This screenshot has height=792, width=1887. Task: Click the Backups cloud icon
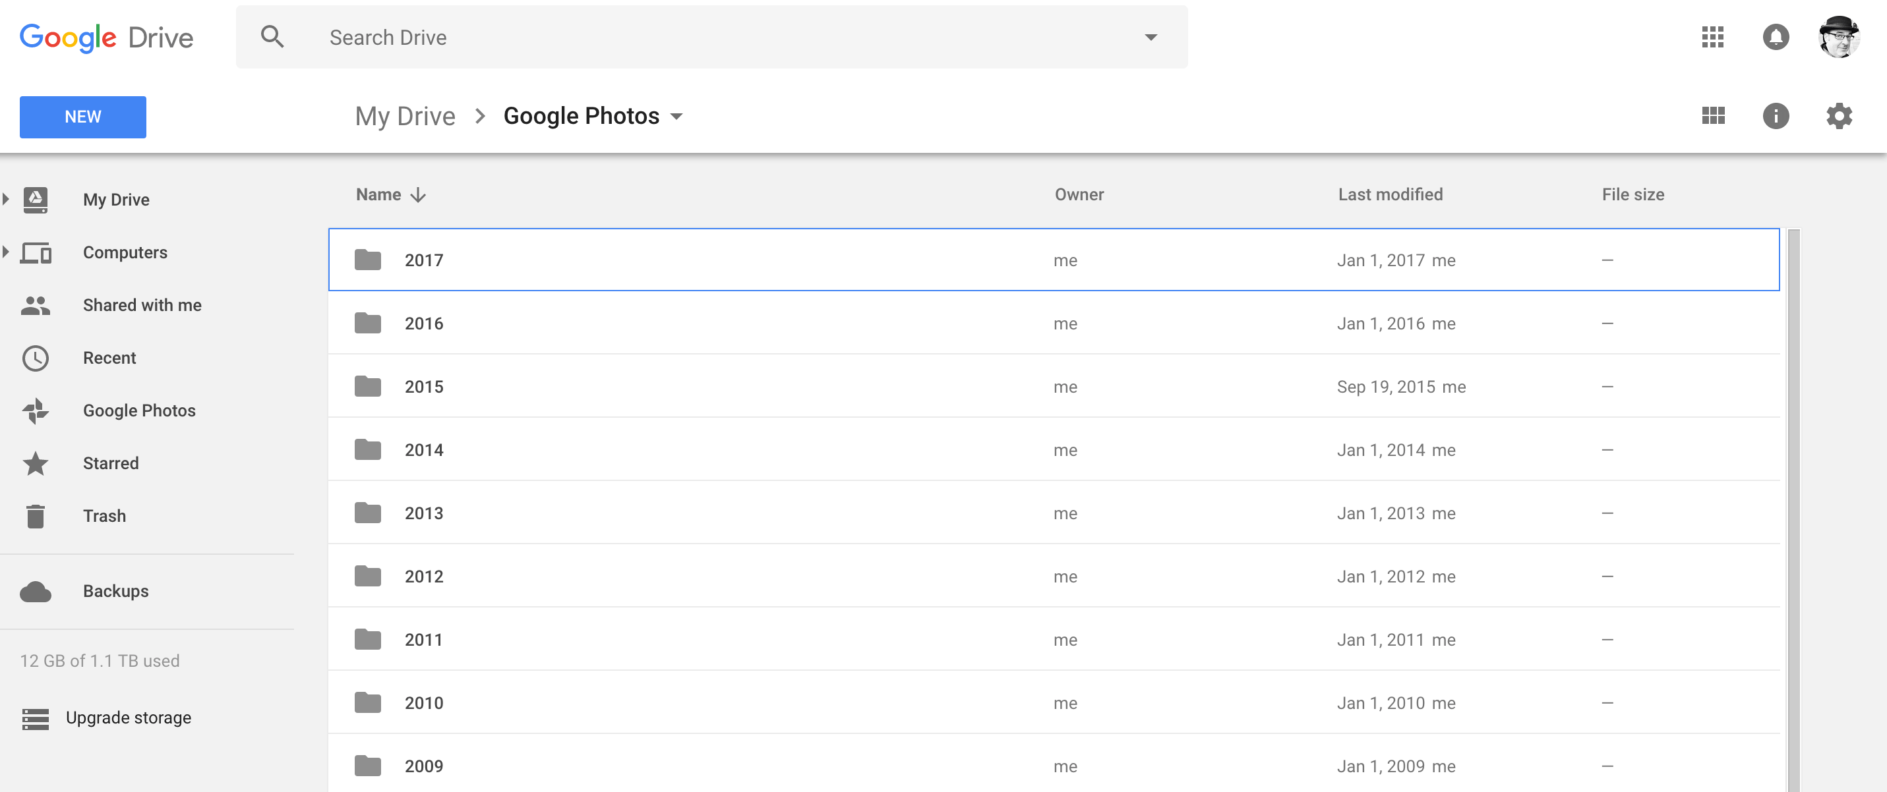tap(35, 592)
